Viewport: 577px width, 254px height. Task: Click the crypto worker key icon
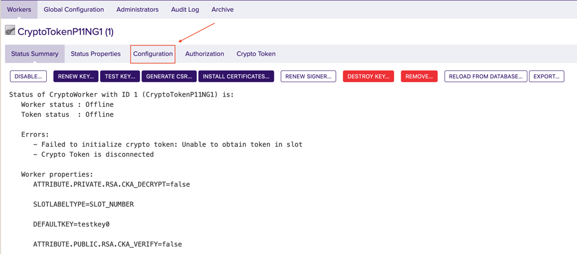click(x=10, y=30)
